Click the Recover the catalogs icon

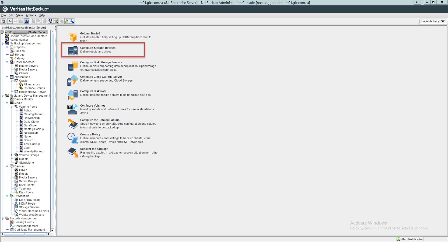coord(73,152)
